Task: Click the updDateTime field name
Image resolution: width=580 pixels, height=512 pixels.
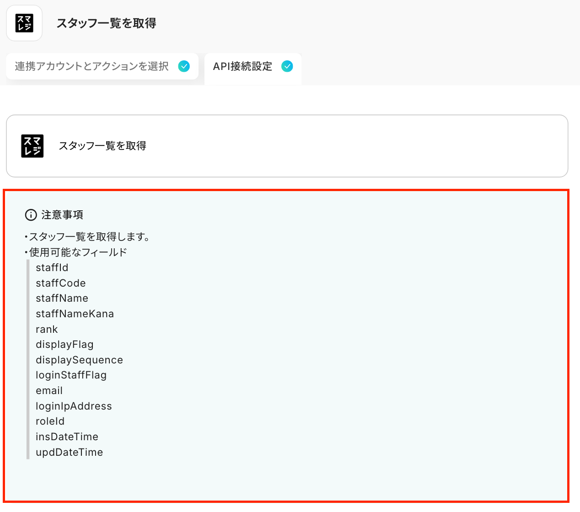Action: point(69,452)
